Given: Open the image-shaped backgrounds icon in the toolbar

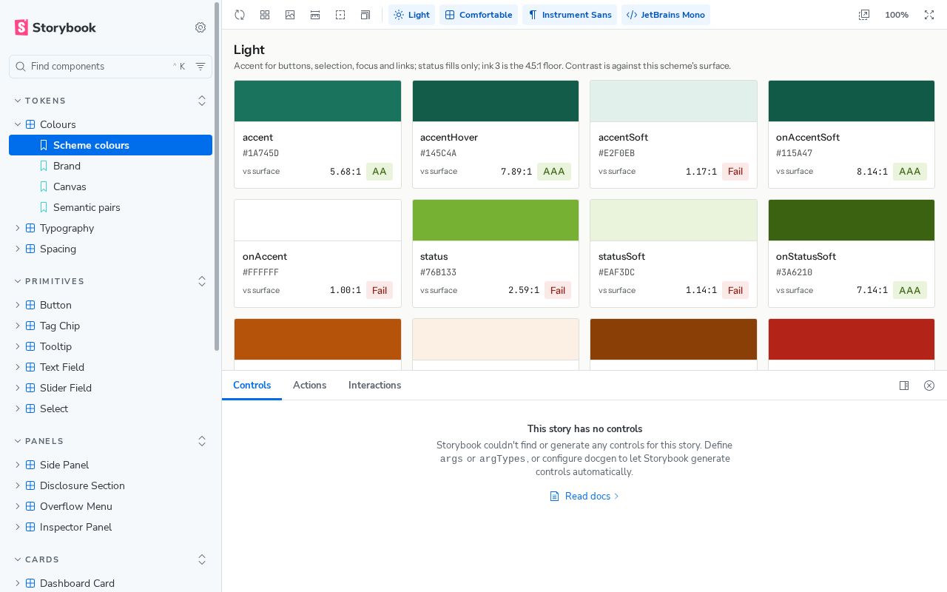Looking at the screenshot, I should coord(290,15).
